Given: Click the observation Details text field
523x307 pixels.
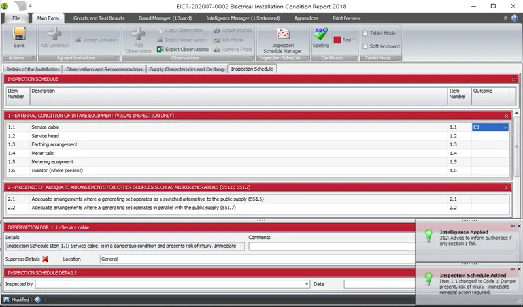Looking at the screenshot, I should coord(125,246).
